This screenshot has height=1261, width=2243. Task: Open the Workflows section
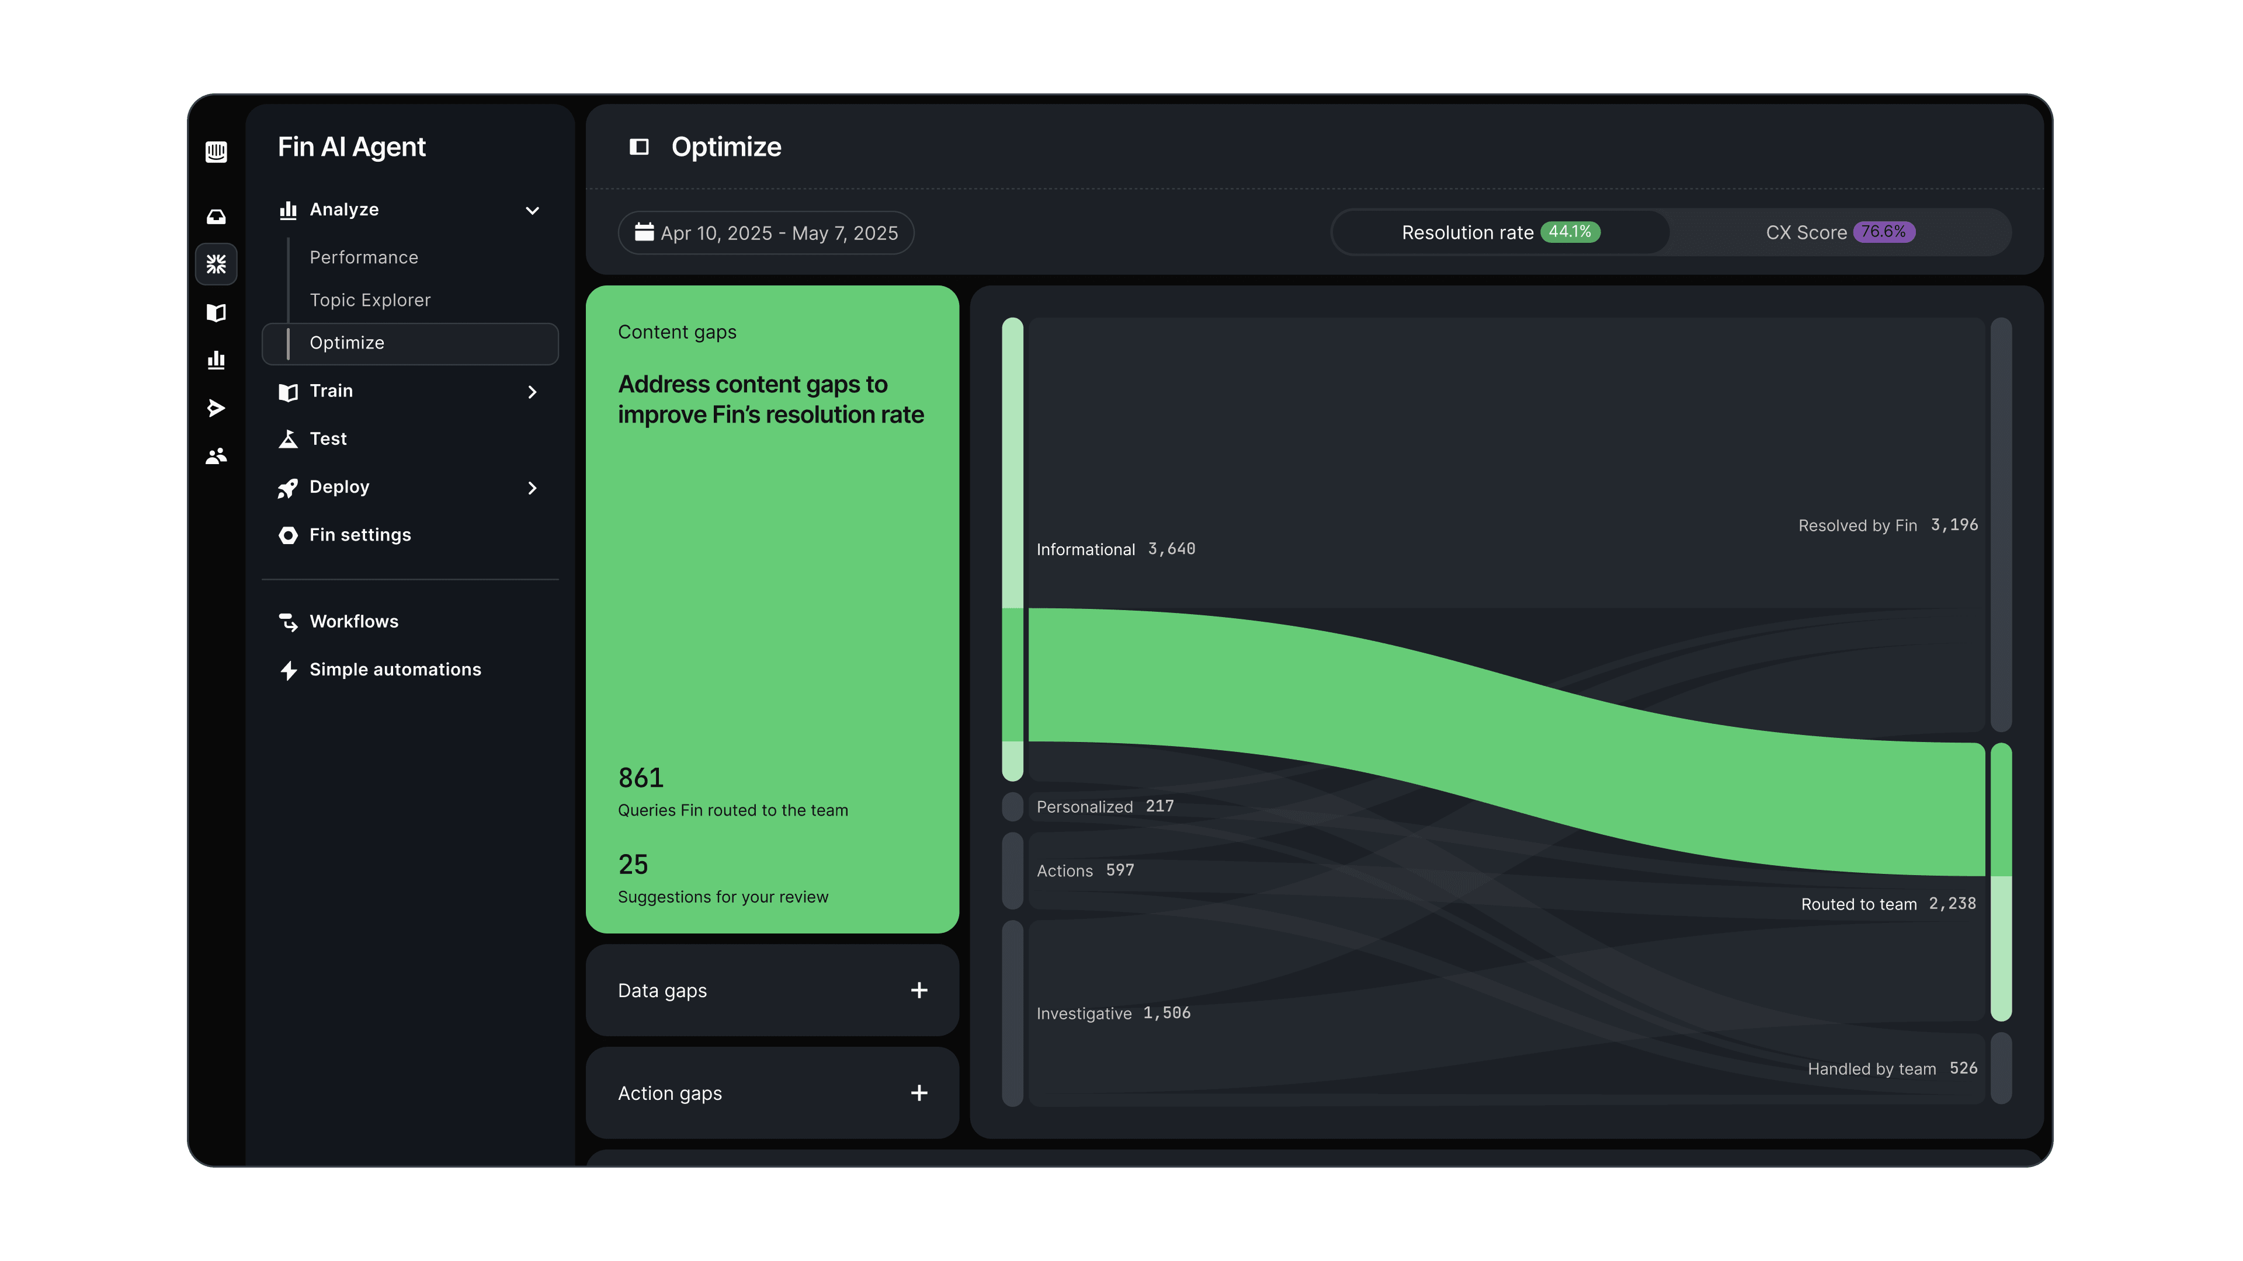coord(353,621)
